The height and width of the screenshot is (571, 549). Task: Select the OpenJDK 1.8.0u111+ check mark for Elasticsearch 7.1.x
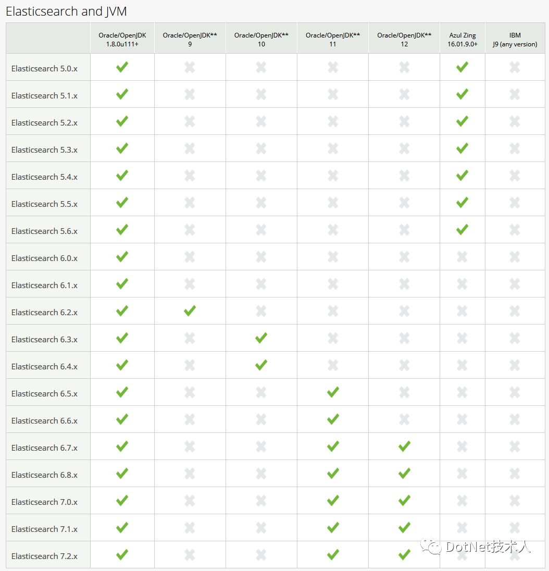122,527
